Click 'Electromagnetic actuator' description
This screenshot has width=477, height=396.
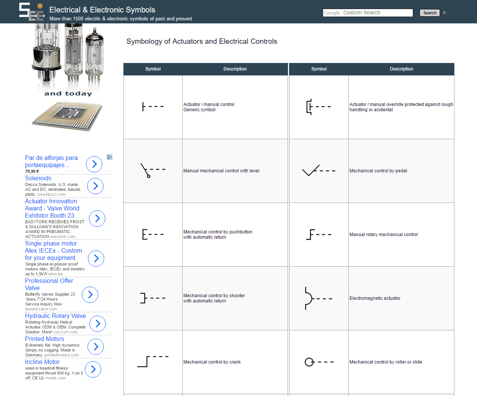click(x=375, y=298)
